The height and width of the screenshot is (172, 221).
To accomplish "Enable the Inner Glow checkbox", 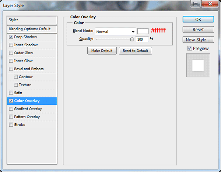I will [x=11, y=61].
